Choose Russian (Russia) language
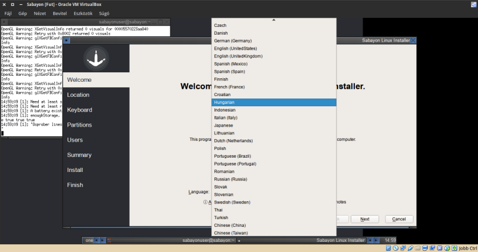 274,179
